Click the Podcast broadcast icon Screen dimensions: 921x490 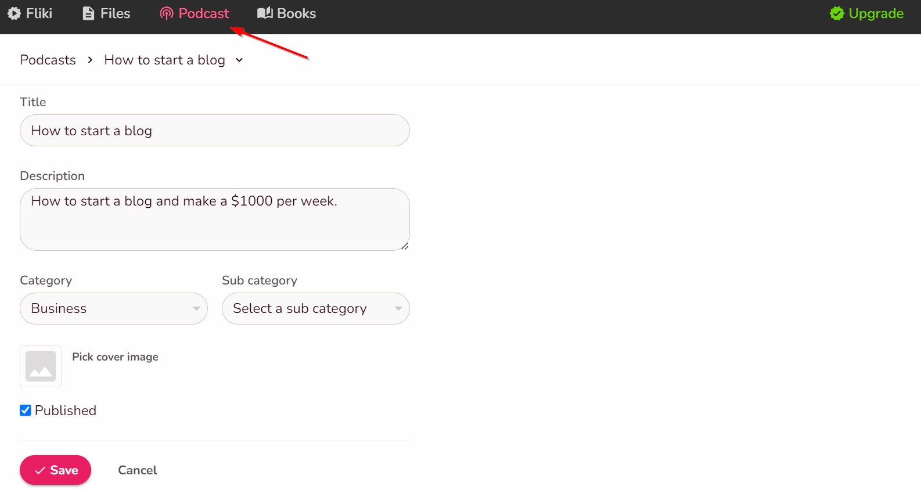tap(167, 13)
